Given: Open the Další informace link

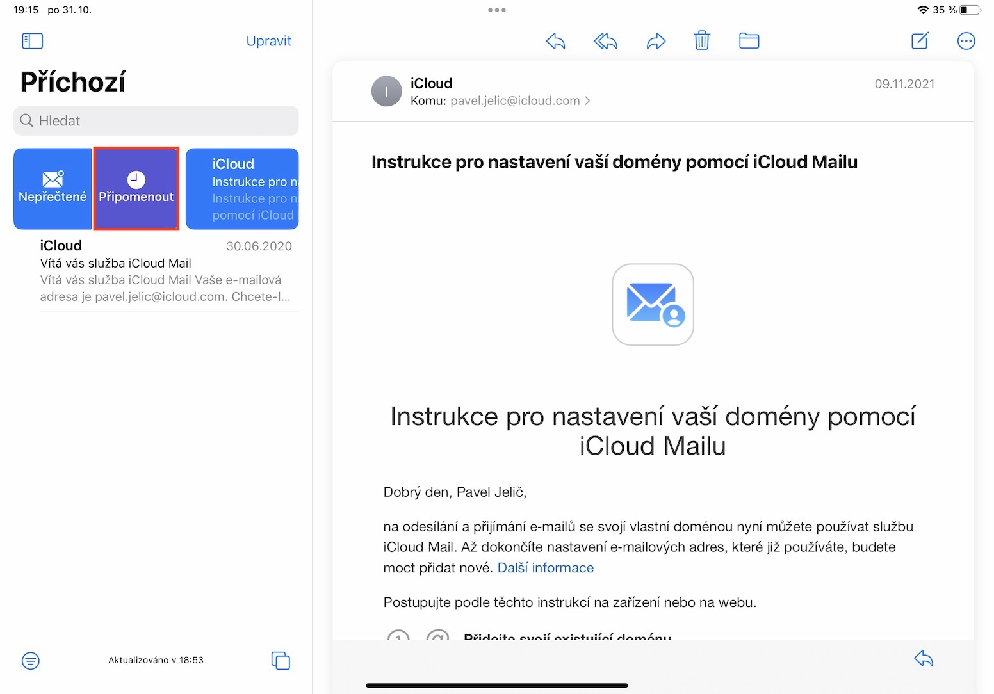Looking at the screenshot, I should click(x=546, y=568).
